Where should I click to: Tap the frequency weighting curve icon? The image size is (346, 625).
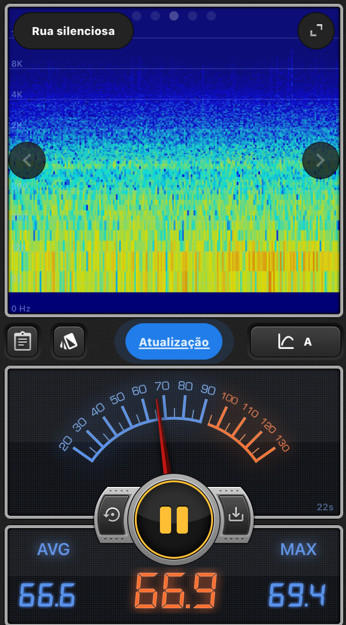click(286, 342)
